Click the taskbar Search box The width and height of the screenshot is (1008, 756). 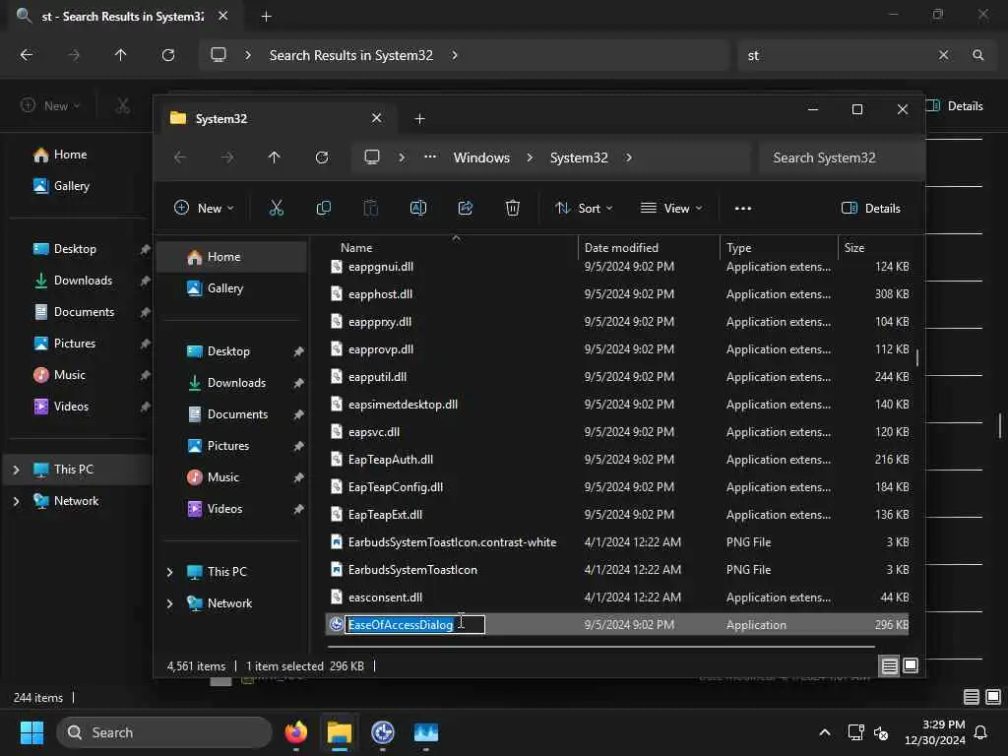click(x=164, y=732)
